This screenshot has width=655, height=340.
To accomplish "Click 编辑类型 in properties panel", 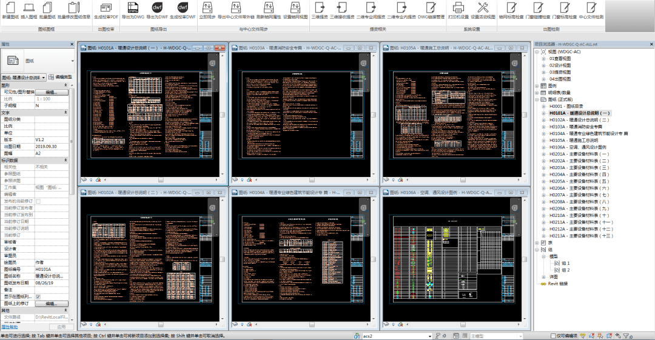I will [x=61, y=78].
